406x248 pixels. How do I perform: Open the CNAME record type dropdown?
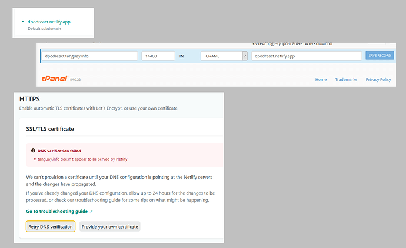pyautogui.click(x=224, y=56)
